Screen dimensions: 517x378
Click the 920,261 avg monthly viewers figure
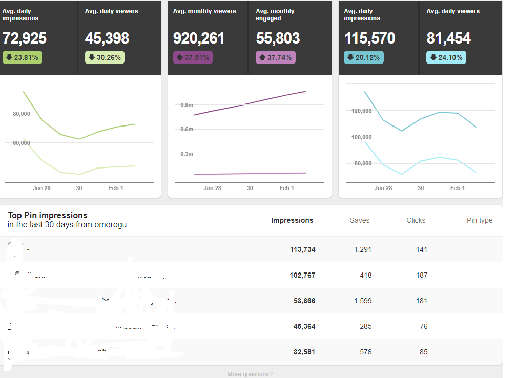(x=198, y=38)
